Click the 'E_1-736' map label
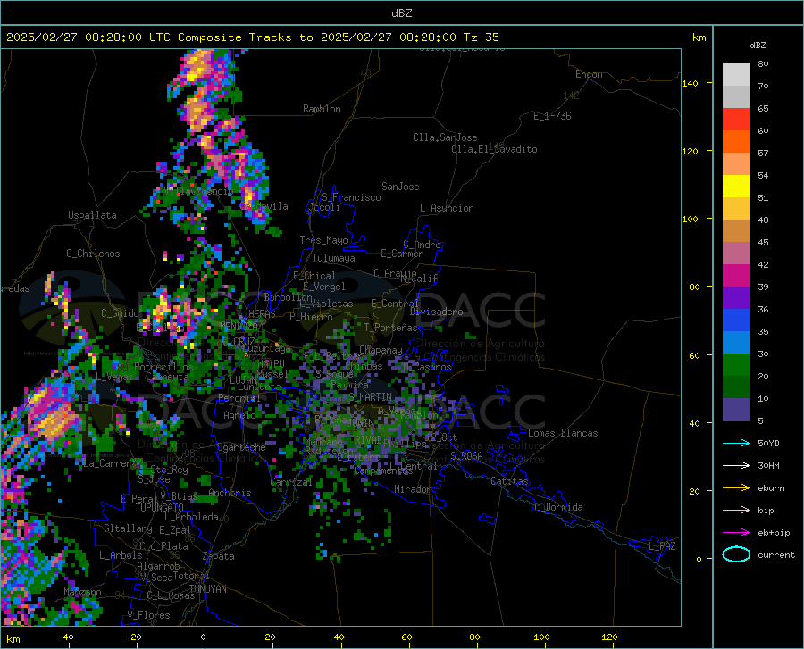The width and height of the screenshot is (804, 649). pyautogui.click(x=552, y=116)
